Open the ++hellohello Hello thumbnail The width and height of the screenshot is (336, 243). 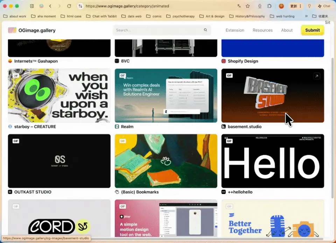pyautogui.click(x=273, y=161)
